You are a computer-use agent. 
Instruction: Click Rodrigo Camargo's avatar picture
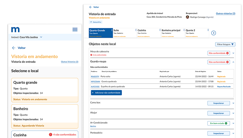187,17
